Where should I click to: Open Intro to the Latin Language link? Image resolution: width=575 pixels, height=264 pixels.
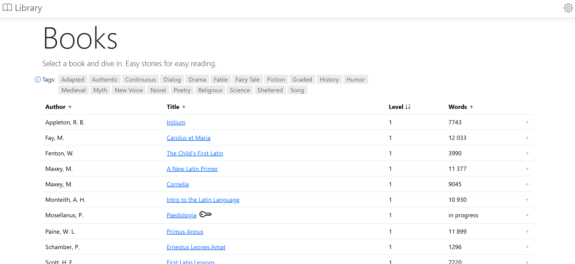tap(203, 200)
